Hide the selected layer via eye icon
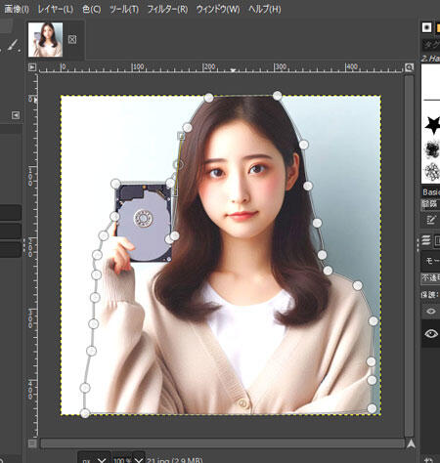 point(431,333)
